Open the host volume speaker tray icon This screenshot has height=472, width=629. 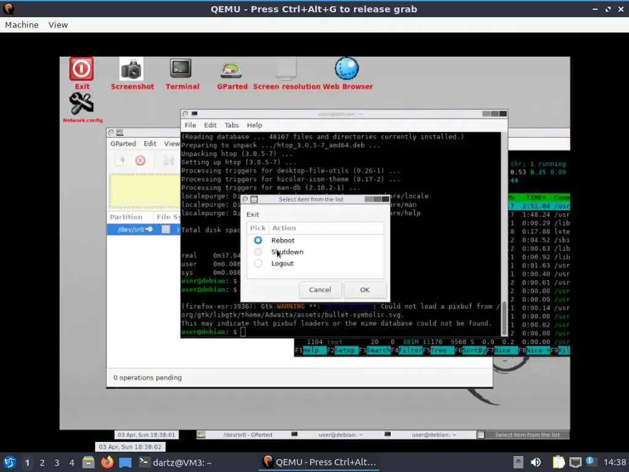[536, 462]
